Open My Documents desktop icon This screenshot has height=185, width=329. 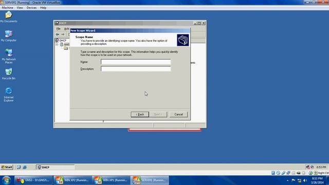pyautogui.click(x=9, y=17)
